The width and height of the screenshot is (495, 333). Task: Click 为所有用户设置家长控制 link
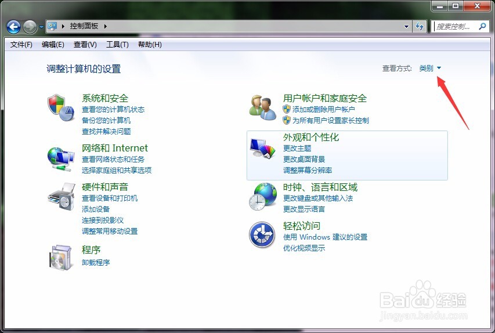pos(331,120)
